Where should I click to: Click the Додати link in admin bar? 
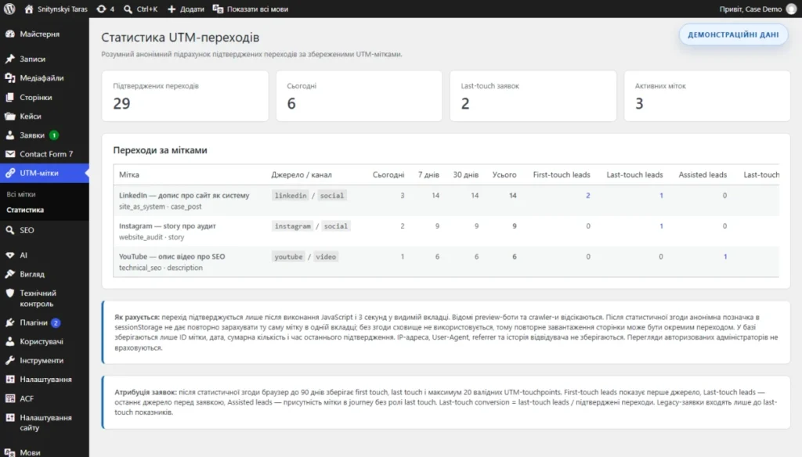pyautogui.click(x=192, y=9)
